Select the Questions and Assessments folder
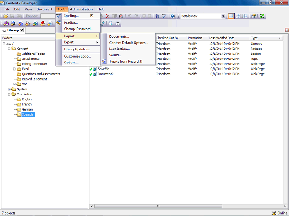Image resolution: width=289 pixels, height=216 pixels. click(41, 74)
